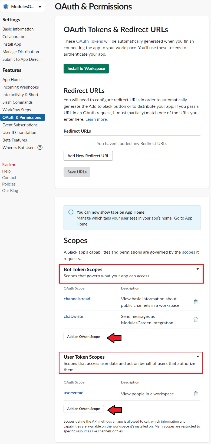This screenshot has width=211, height=444.
Task: Open Collaborators settings page
Action: click(x=14, y=36)
